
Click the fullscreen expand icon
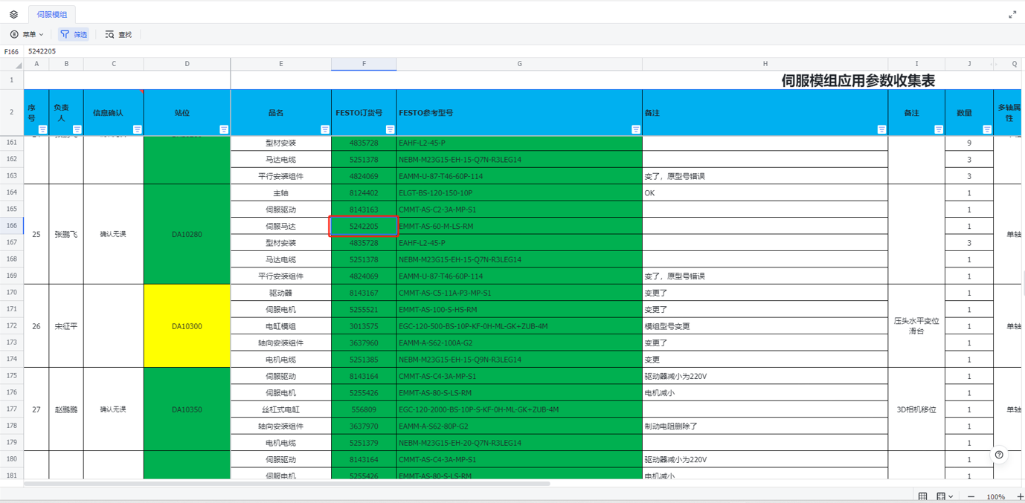click(1012, 14)
